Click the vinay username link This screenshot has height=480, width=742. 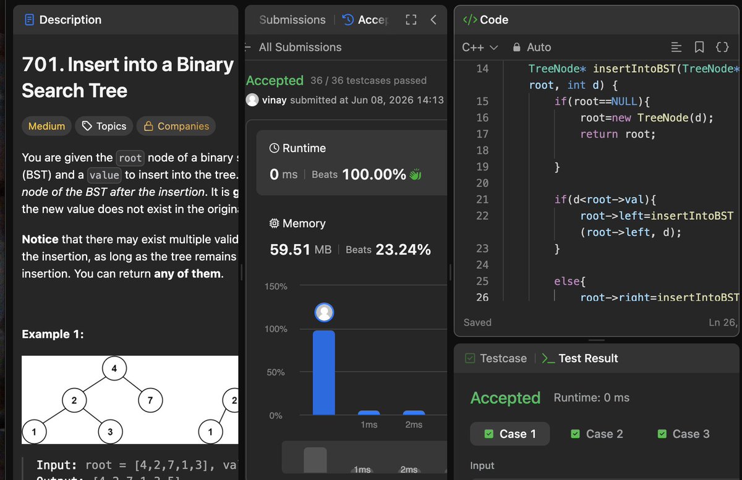pyautogui.click(x=275, y=100)
